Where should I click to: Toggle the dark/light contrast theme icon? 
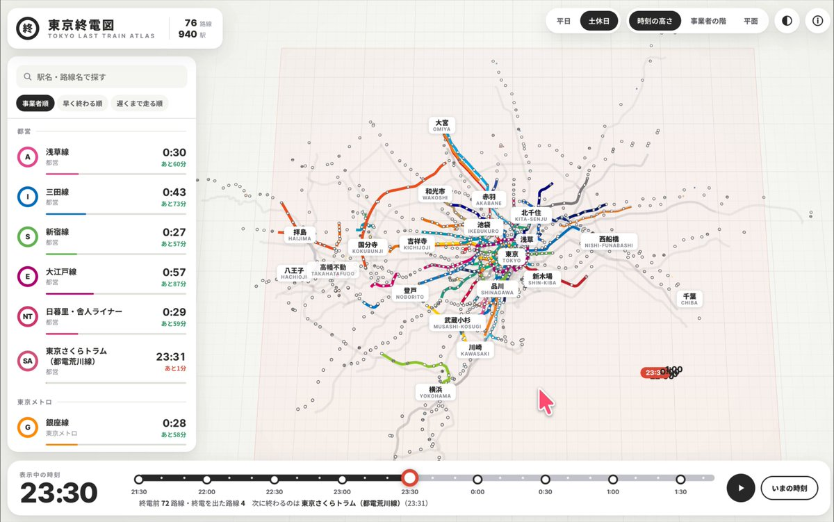[787, 21]
